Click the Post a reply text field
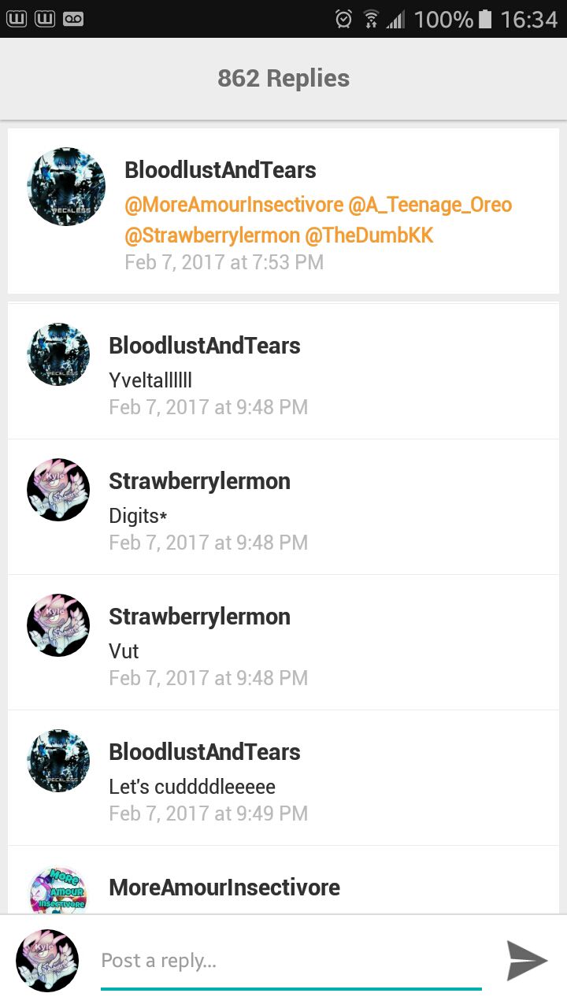This screenshot has width=567, height=1008. coord(291,961)
